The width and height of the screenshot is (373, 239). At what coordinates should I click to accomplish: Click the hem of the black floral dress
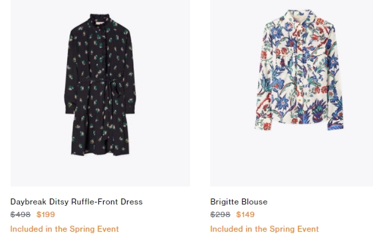(100, 151)
